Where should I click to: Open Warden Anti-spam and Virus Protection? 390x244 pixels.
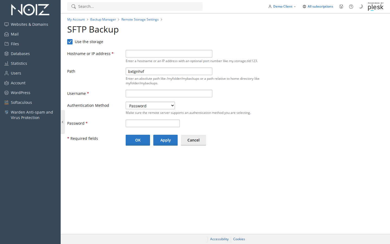pos(32,115)
